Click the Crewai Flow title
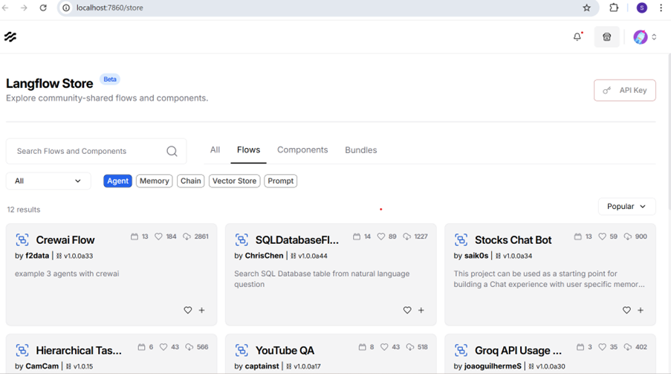Screen dimensions: 671x374 pos(65,240)
